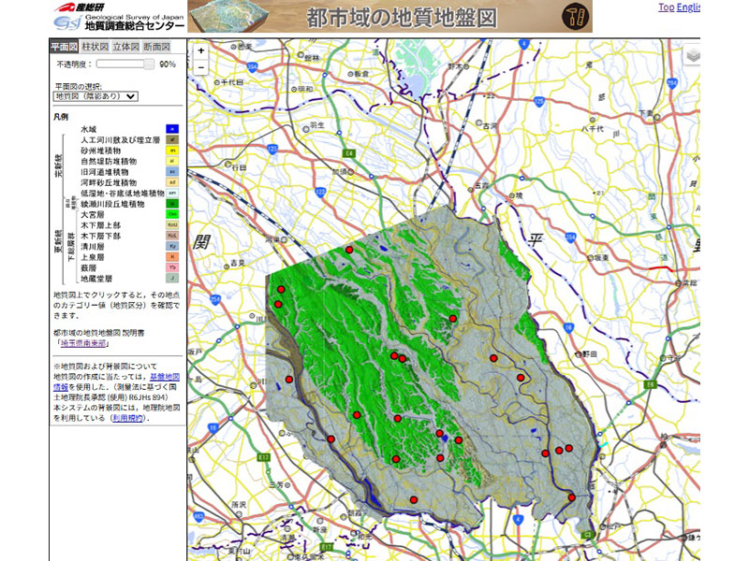Open the map layers switcher icon
The height and width of the screenshot is (561, 749).
[x=692, y=55]
